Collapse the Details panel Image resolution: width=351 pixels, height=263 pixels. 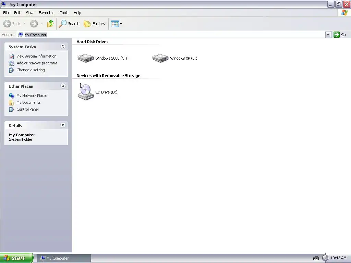(63, 125)
